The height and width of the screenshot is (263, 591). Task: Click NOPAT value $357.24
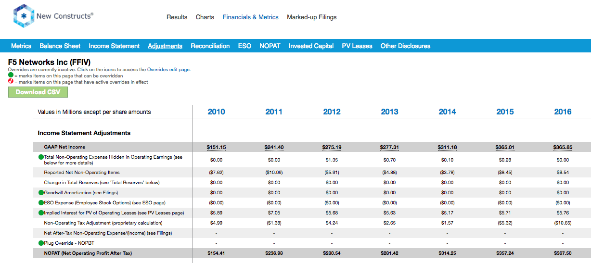[505, 253]
